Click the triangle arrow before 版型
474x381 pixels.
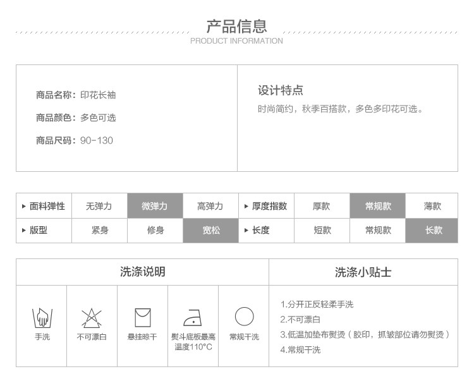[x=24, y=231]
